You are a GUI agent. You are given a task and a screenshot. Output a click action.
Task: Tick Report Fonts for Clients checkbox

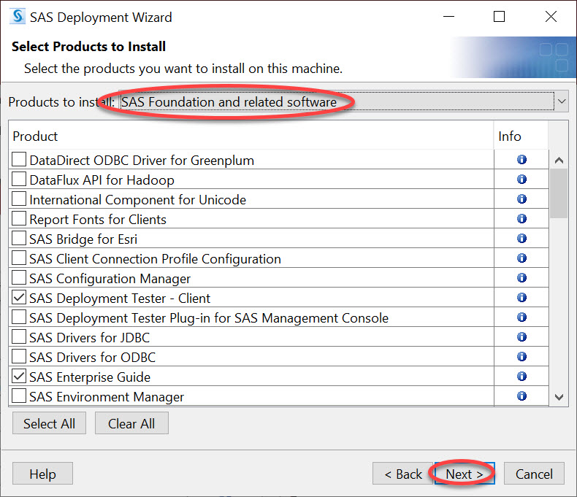19,219
